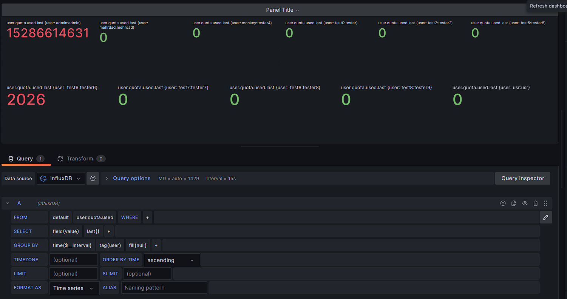The height and width of the screenshot is (299, 567).
Task: Duplicate query A with the copy icon
Action: (514, 203)
